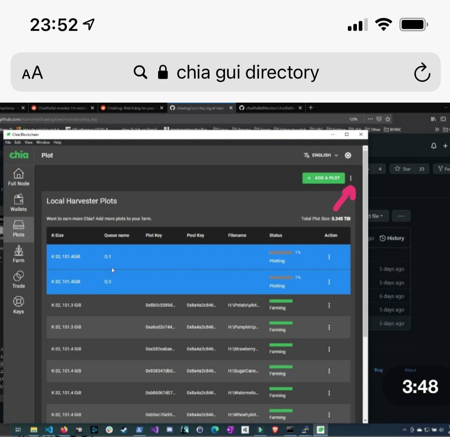Open the Other bookmarks folder in browser
This screenshot has height=437, width=450.
point(373,129)
